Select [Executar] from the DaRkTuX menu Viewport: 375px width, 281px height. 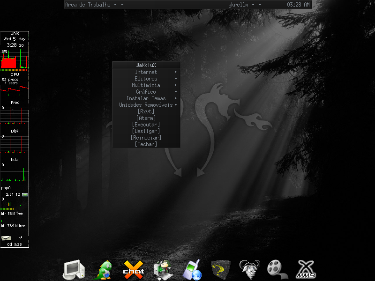(146, 125)
